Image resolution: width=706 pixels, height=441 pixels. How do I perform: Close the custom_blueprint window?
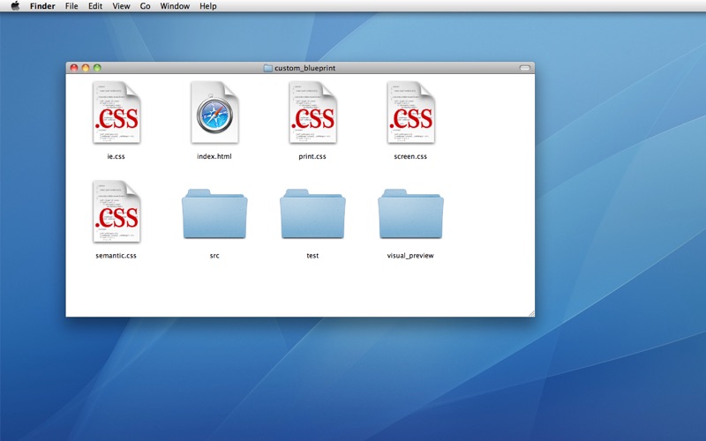74,68
